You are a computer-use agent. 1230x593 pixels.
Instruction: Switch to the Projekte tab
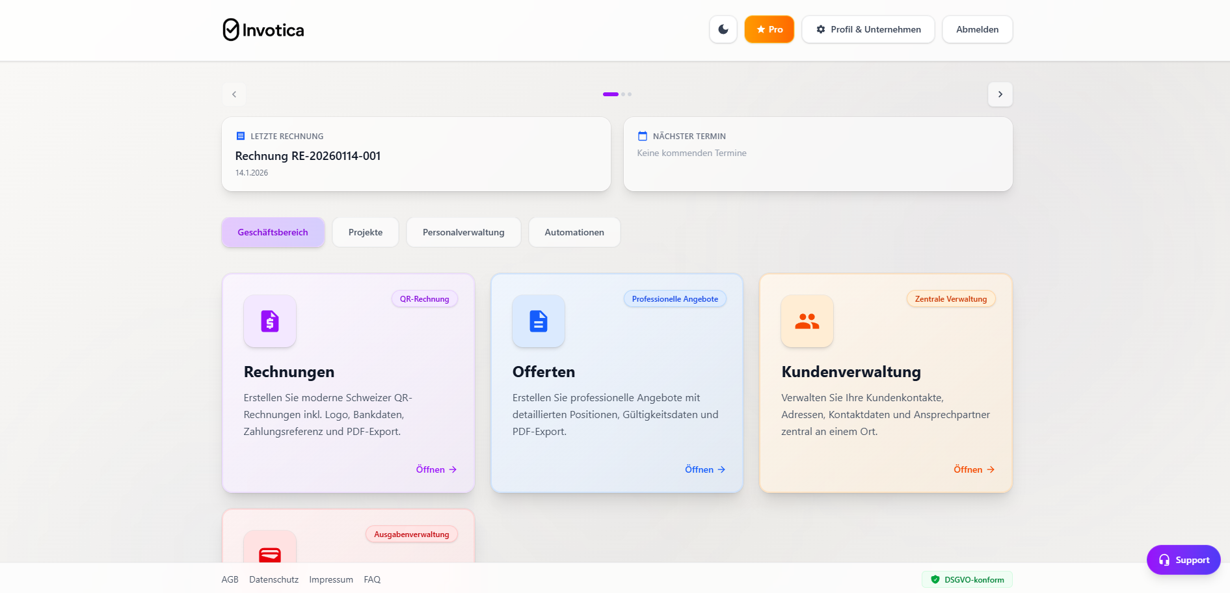tap(365, 232)
